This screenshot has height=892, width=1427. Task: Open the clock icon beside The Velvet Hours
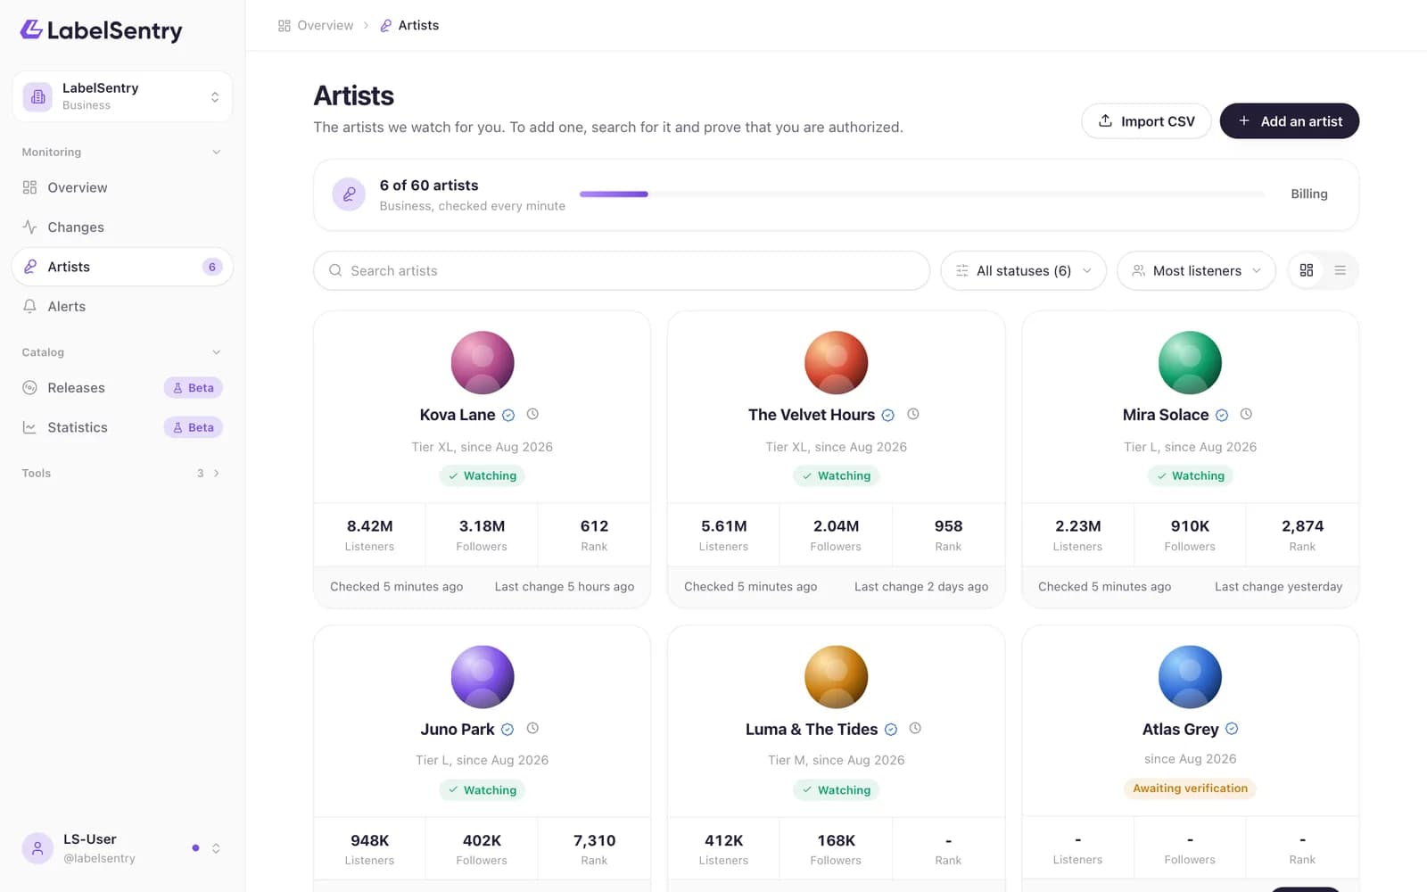point(913,414)
